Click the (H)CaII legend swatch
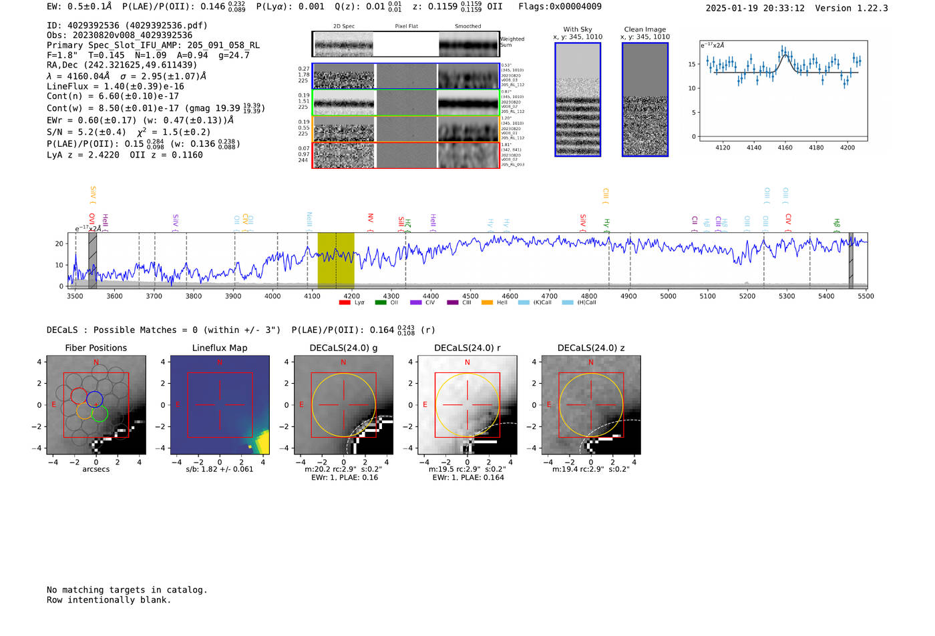This screenshot has width=935, height=636. click(568, 303)
